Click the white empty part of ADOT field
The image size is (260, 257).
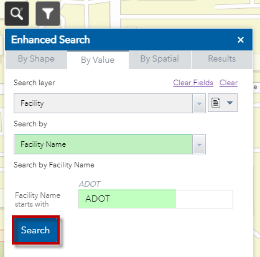(205, 199)
